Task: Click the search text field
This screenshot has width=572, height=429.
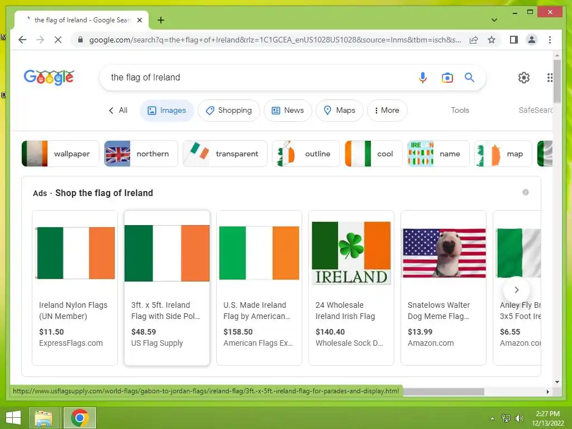Action: 261,77
